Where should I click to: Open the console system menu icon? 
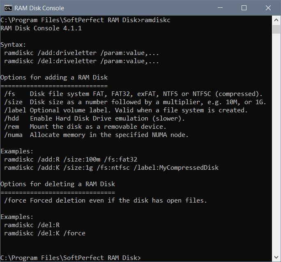[x=8, y=8]
